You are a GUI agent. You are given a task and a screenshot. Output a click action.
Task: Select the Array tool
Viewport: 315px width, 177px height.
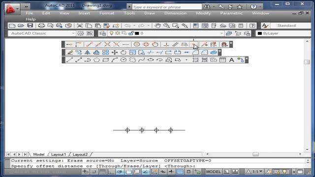(105, 53)
